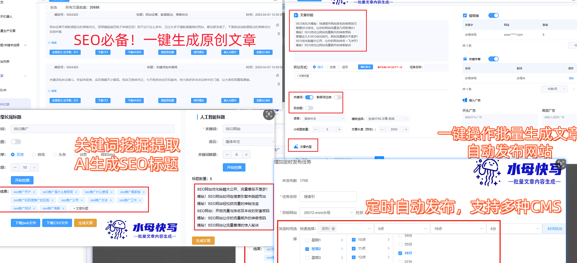Click the 下载CSV文件 button
The image size is (577, 263).
click(57, 223)
